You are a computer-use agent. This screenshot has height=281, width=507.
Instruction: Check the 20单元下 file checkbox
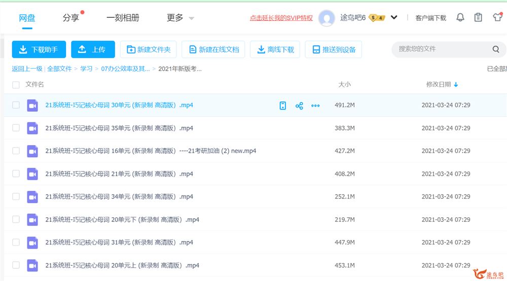pos(16,219)
